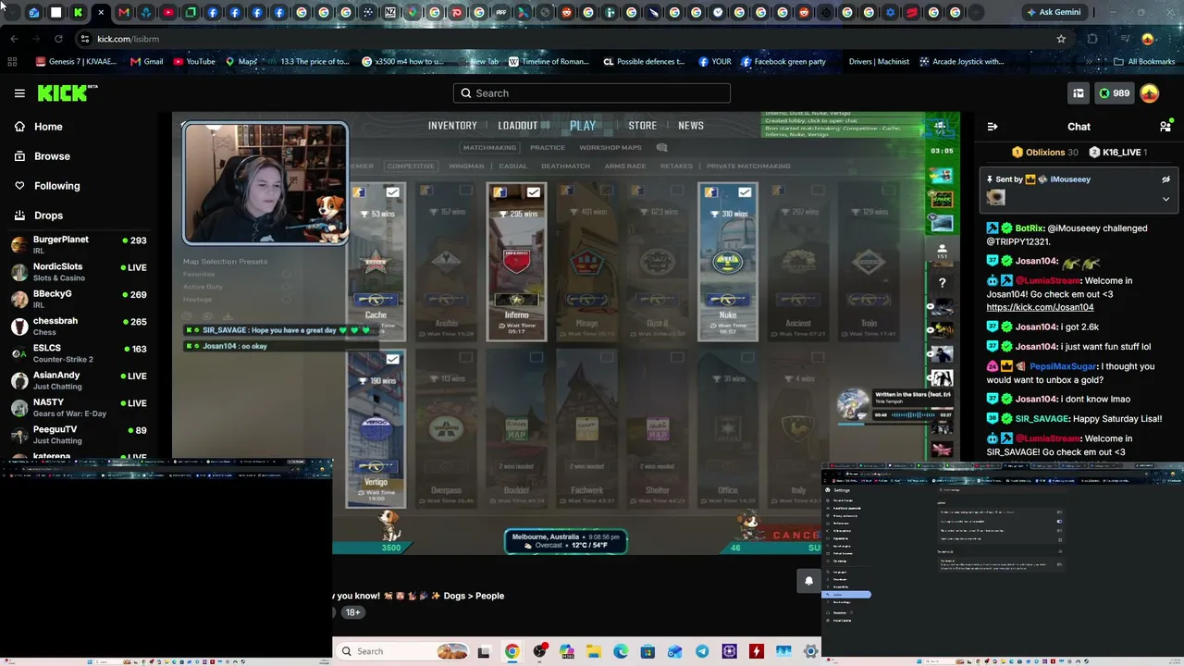Open the chessbrah channel
The image size is (1184, 666).
pyautogui.click(x=79, y=326)
